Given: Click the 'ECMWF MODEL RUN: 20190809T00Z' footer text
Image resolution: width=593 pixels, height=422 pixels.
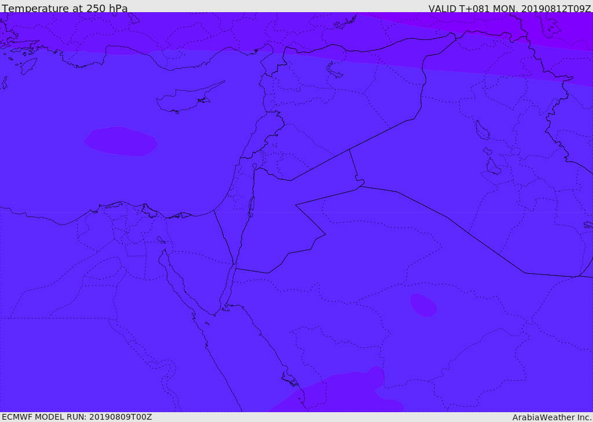Looking at the screenshot, I should point(77,417).
